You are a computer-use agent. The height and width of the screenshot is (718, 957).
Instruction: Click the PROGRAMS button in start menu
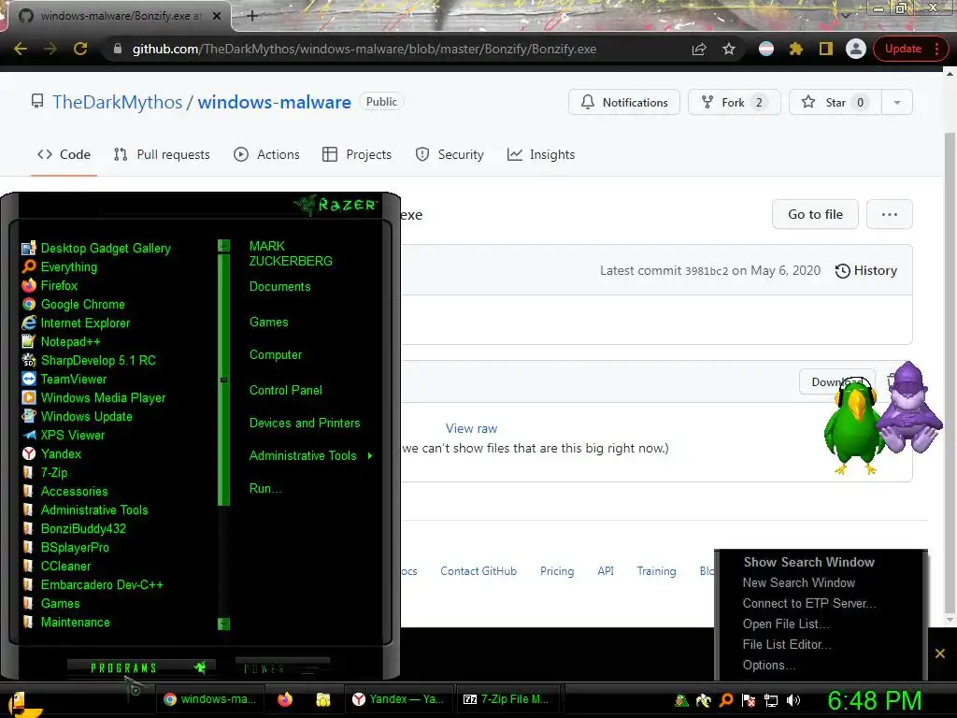click(140, 668)
